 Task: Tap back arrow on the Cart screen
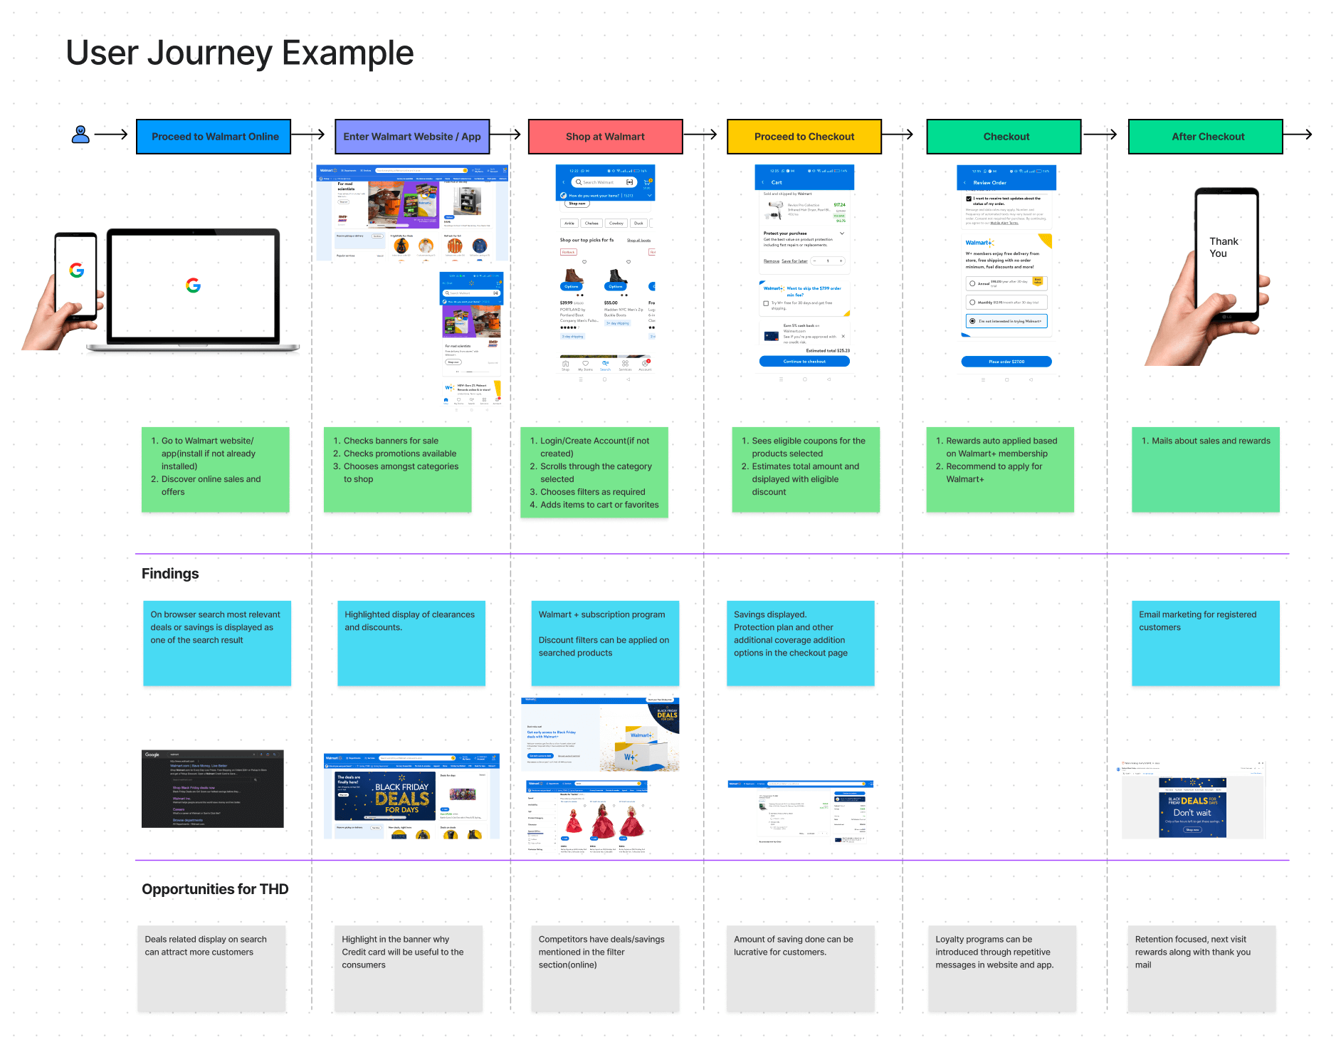(763, 182)
